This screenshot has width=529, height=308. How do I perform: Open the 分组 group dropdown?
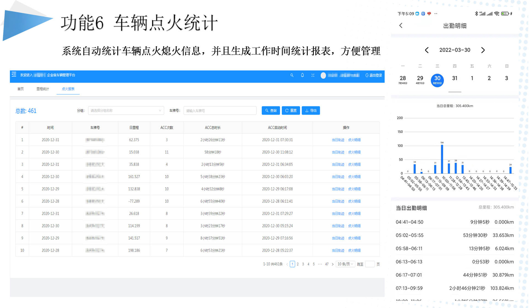[126, 110]
